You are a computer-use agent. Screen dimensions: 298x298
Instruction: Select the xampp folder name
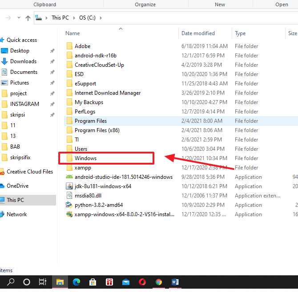[x=83, y=168]
